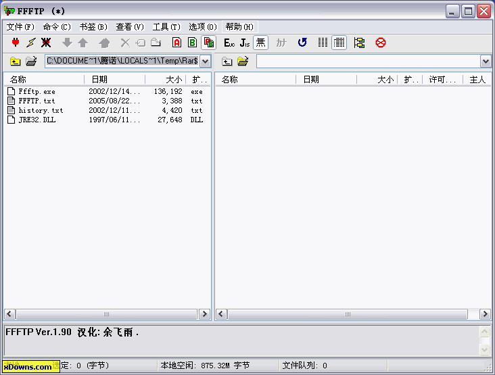Open the 命令(C) menu

click(x=57, y=27)
